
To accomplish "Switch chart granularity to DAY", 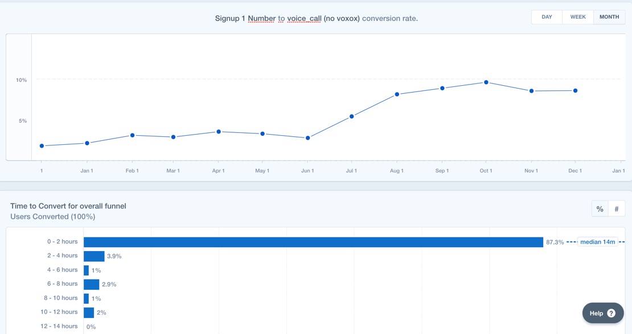I will 547,17.
